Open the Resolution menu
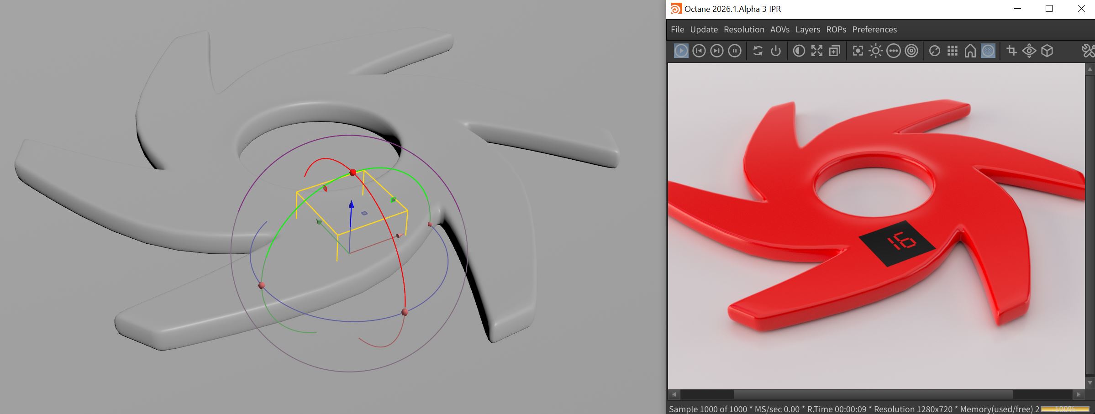 pyautogui.click(x=744, y=30)
